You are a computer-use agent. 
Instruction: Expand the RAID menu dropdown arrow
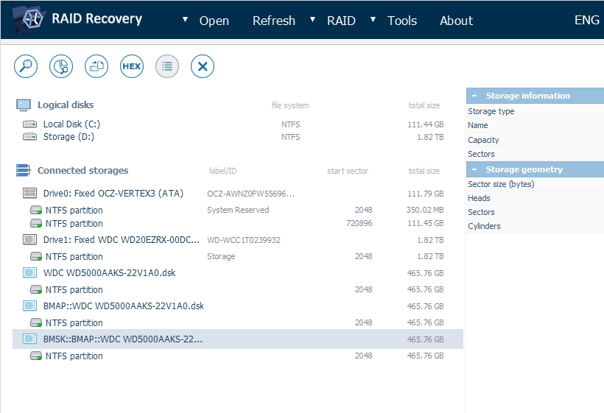tap(313, 19)
